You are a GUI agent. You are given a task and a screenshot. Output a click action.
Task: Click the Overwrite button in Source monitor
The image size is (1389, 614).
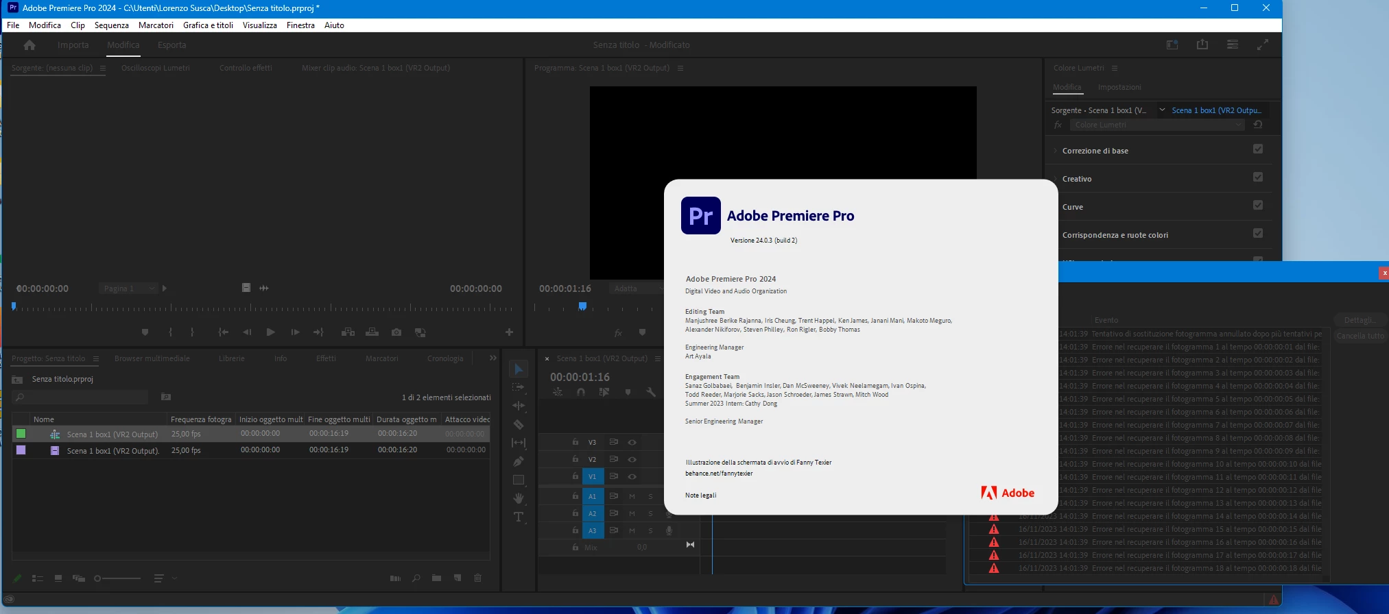click(372, 332)
